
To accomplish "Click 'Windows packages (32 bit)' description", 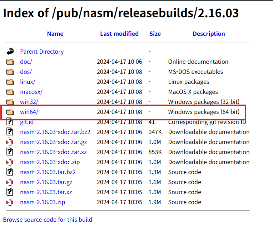I will pyautogui.click(x=204, y=102).
